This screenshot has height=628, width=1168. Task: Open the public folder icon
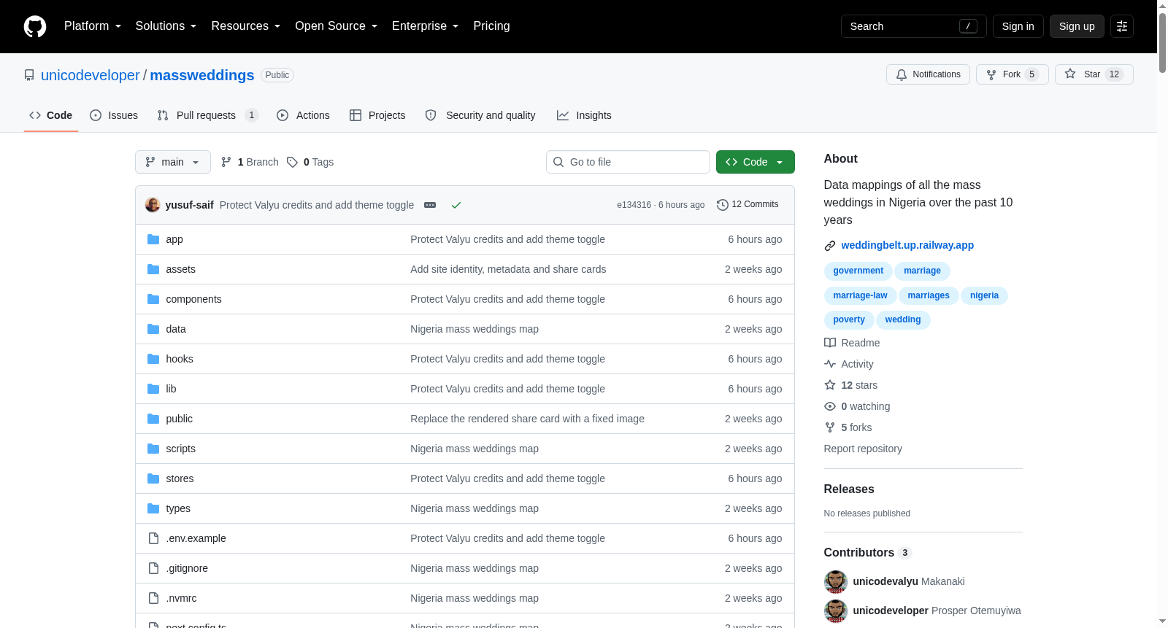tap(153, 419)
